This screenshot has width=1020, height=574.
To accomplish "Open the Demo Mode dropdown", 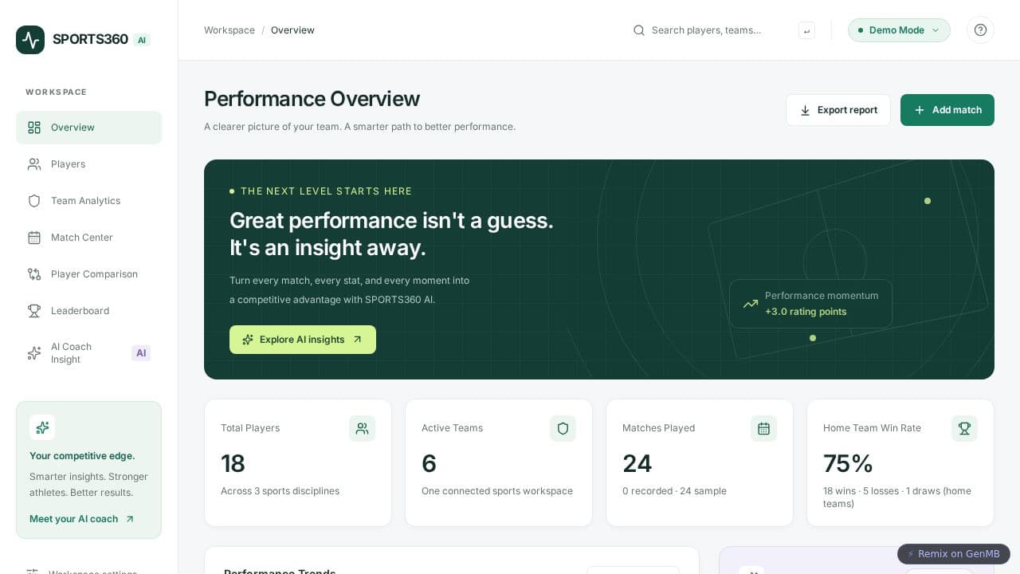I will click(899, 30).
